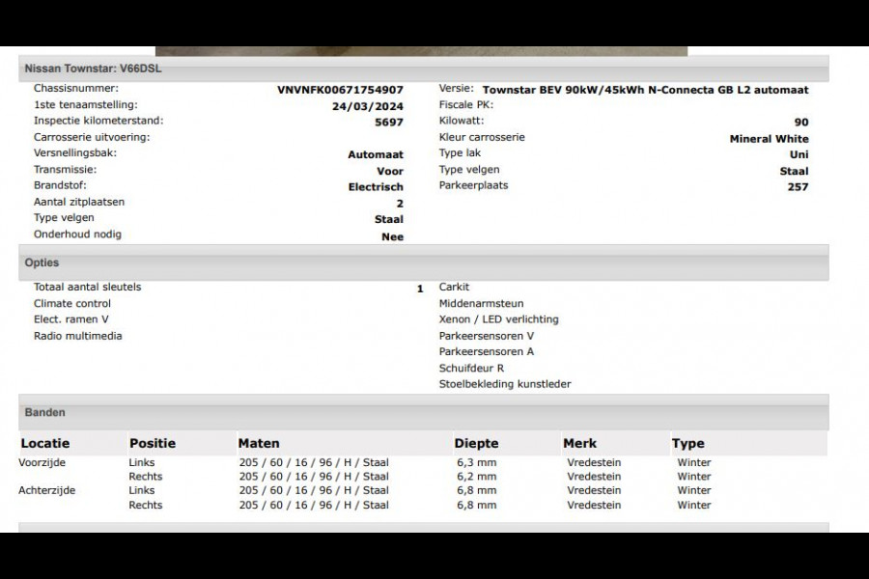
Task: Click the Merk column header
Action: pyautogui.click(x=579, y=444)
